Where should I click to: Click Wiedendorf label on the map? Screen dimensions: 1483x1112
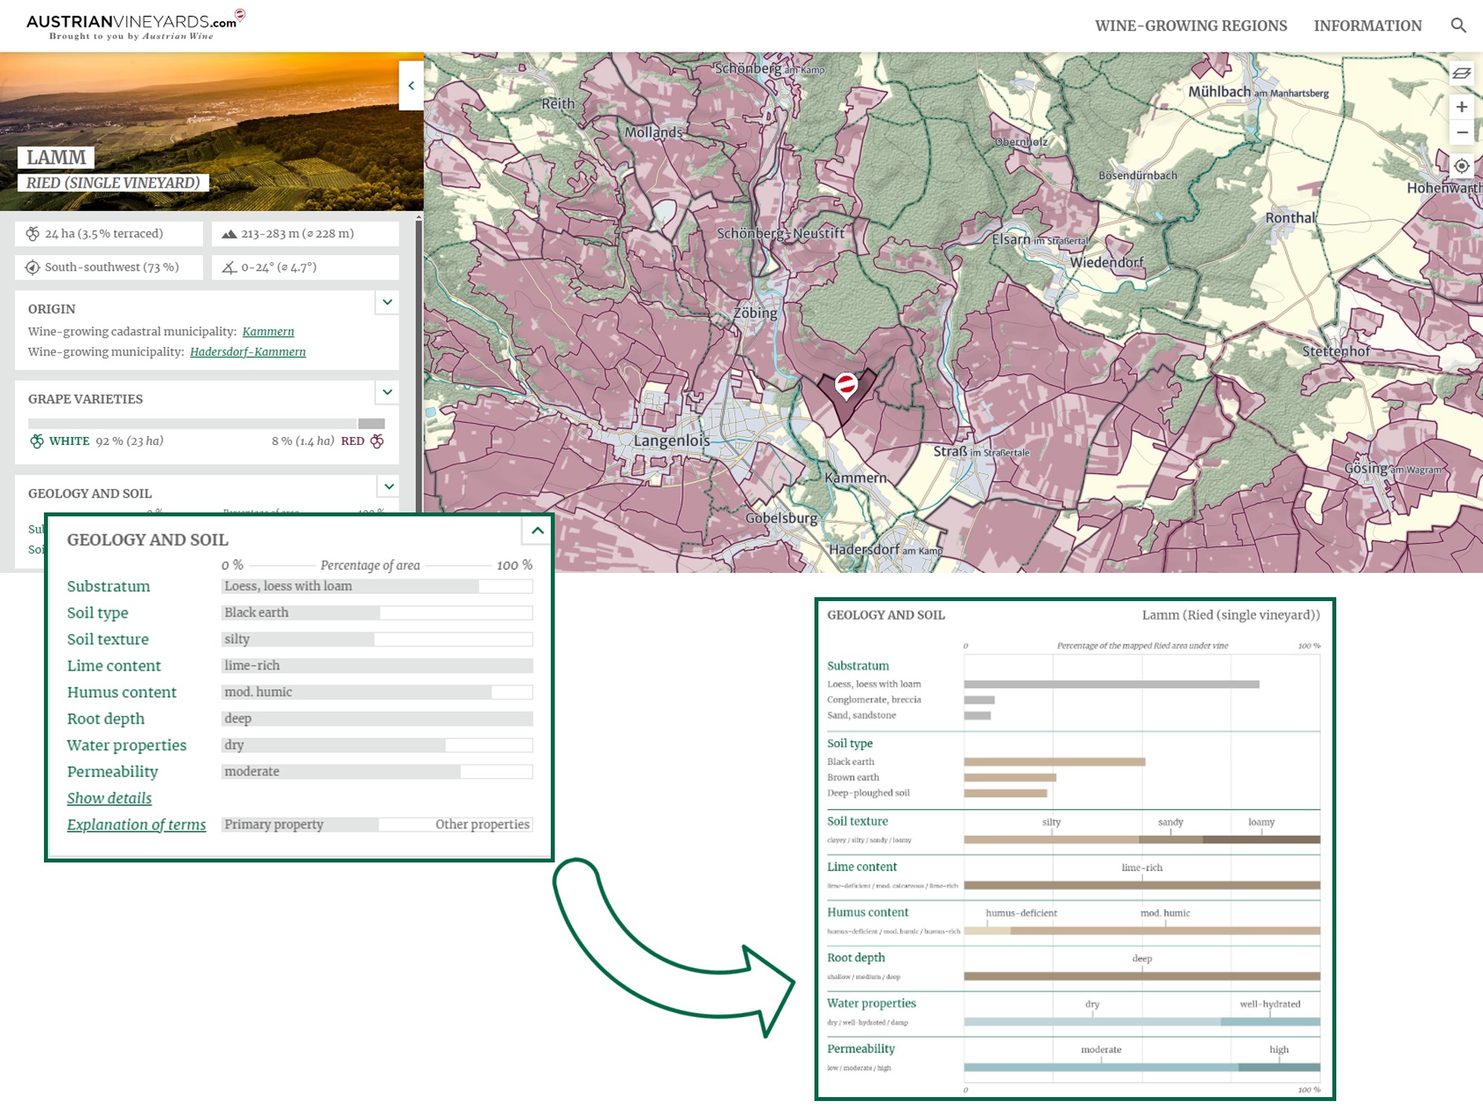(1107, 262)
